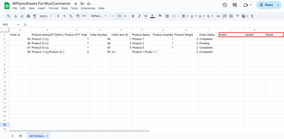This screenshot has width=284, height=139.
Task: Star the document
Action: tap(76, 4)
